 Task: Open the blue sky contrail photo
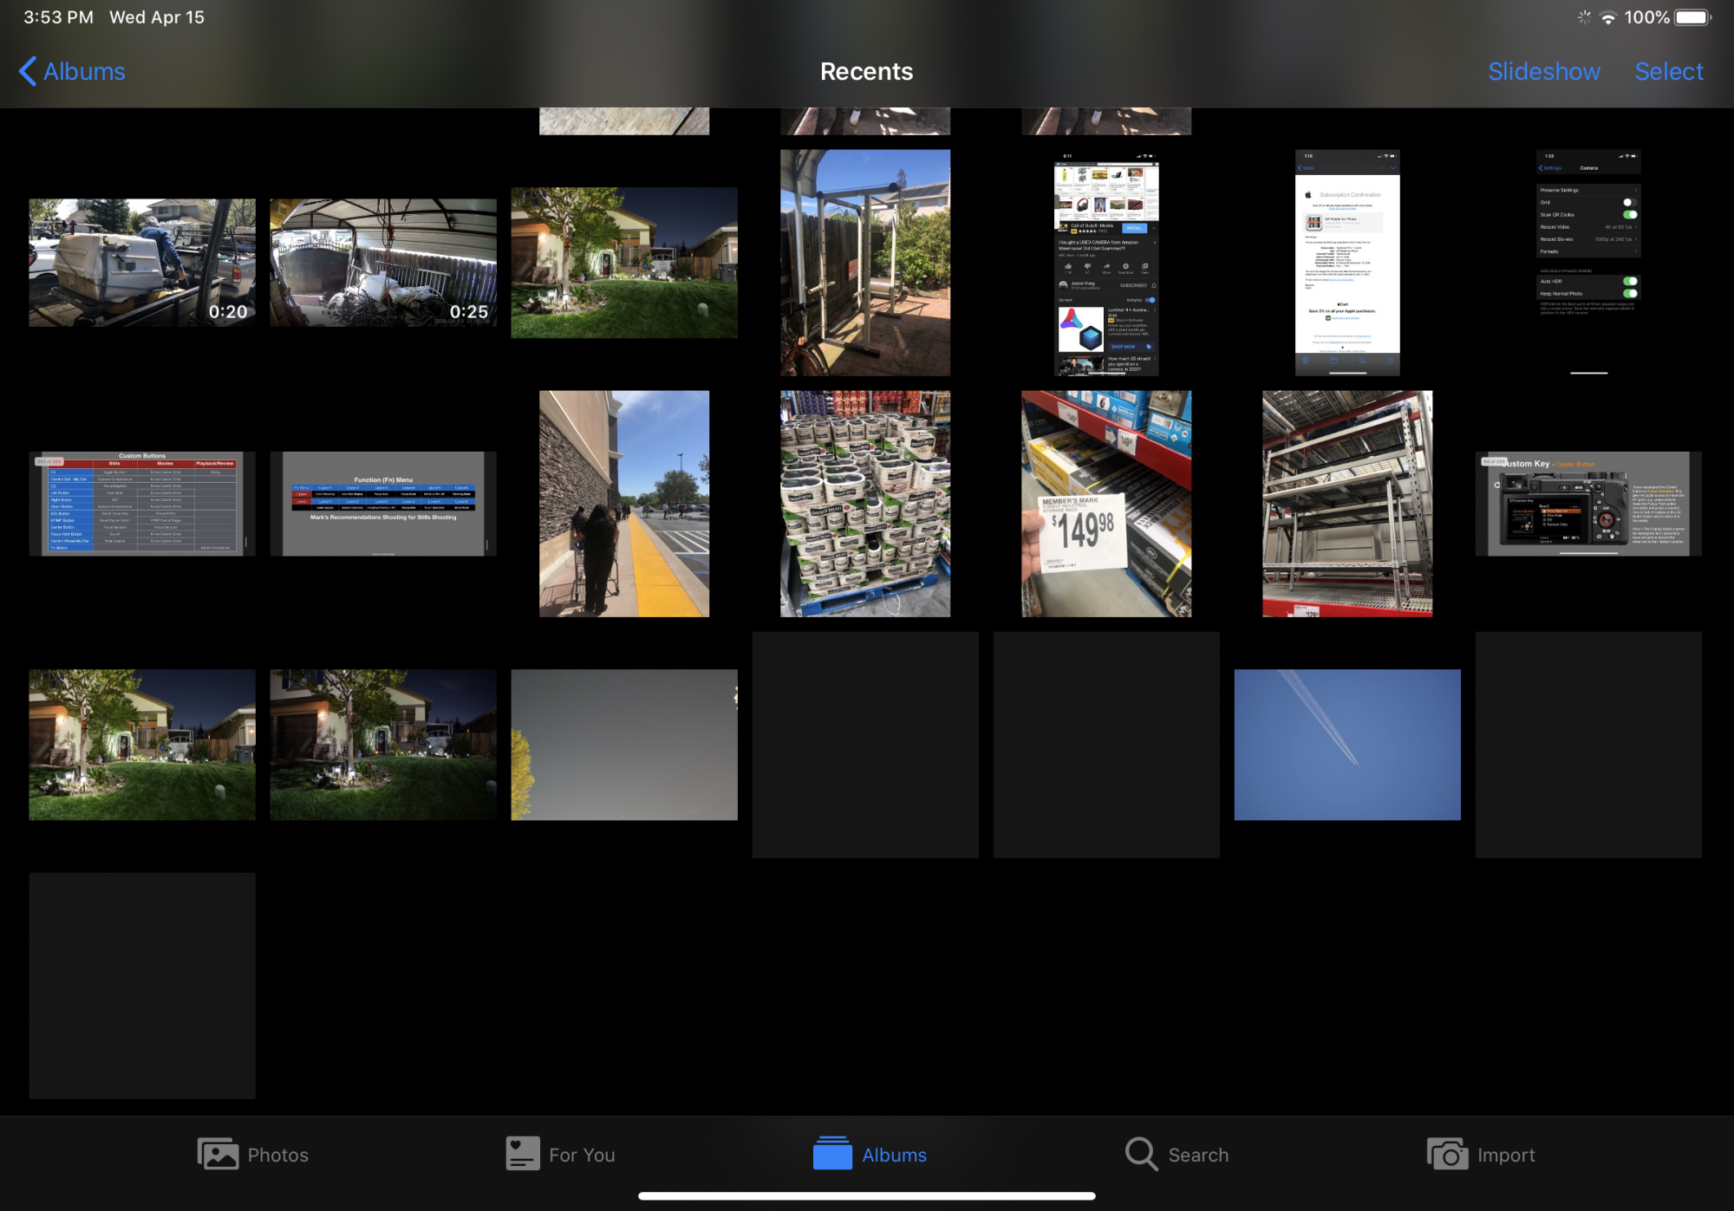coord(1347,745)
